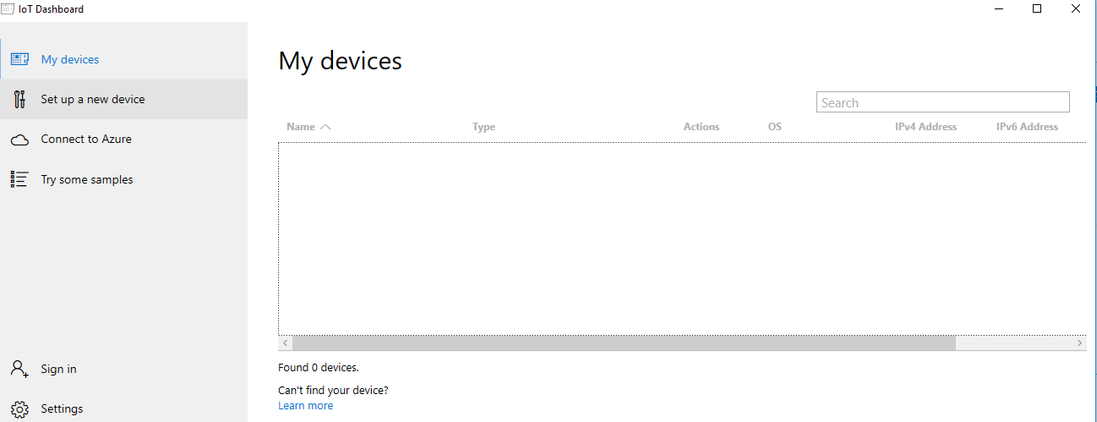Click the horizontal scrollbar right arrow
Viewport: 1097px width, 422px height.
click(x=1079, y=343)
